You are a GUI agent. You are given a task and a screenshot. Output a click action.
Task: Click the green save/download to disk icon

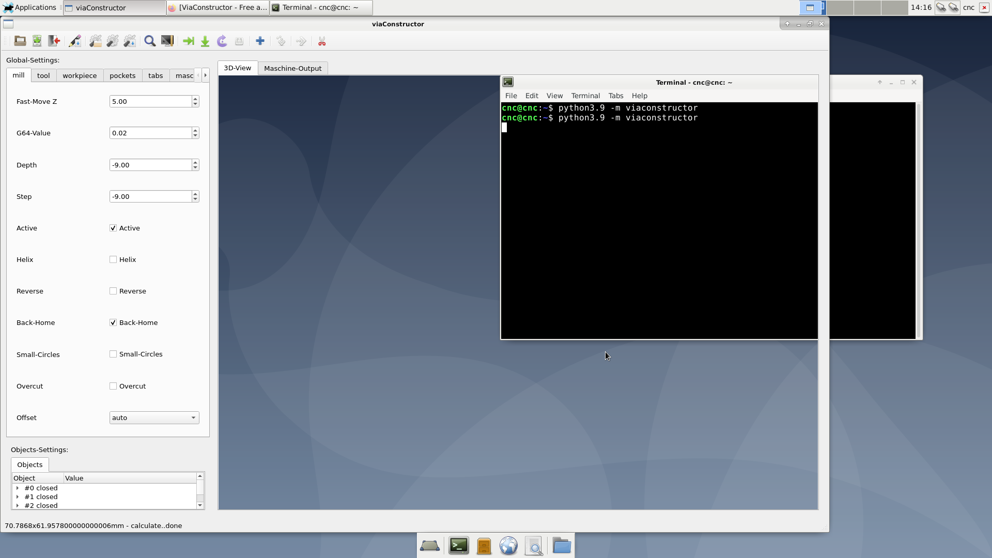pyautogui.click(x=37, y=41)
